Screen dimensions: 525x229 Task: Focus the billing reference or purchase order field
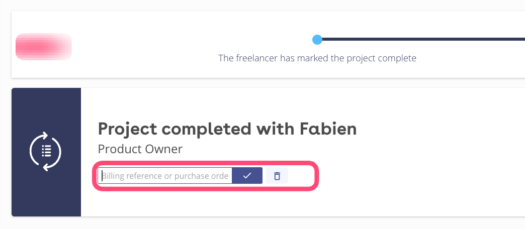coord(165,176)
